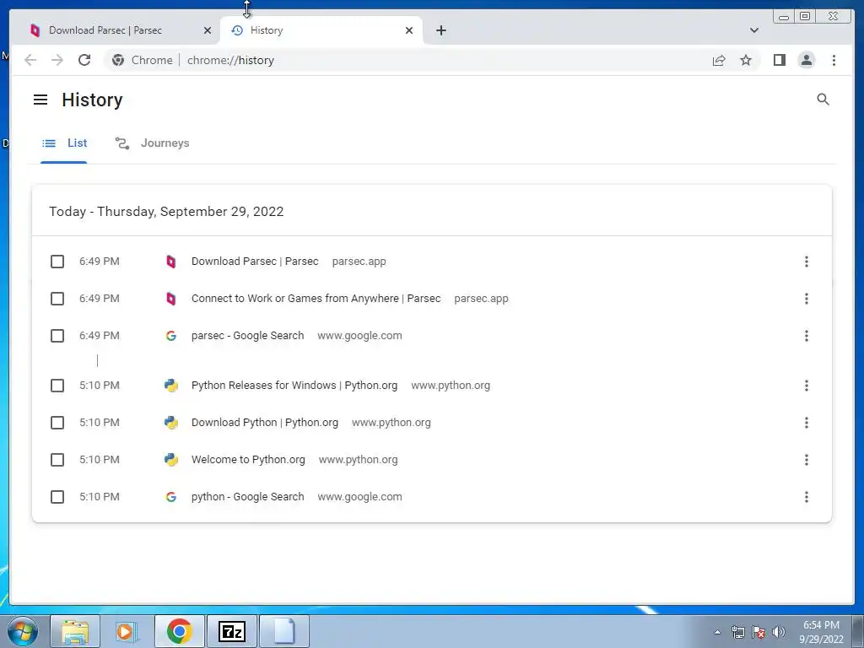Check the Welcome to Python.org entry
Screen dimensions: 864x648
tap(57, 460)
